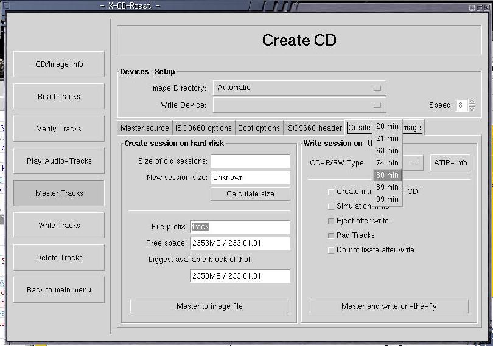
Task: Click the Free space field
Action: coord(240,243)
